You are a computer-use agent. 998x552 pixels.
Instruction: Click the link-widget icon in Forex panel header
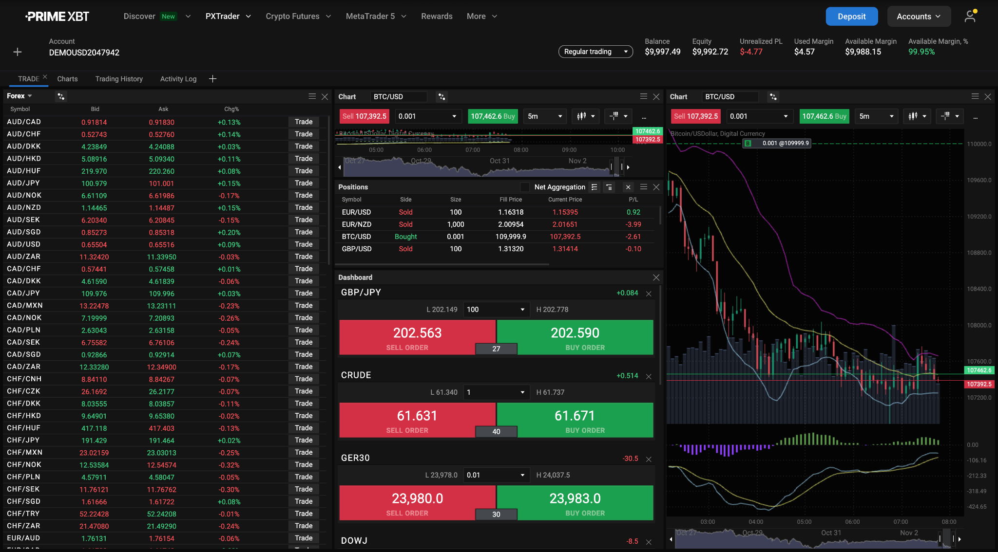coord(61,96)
